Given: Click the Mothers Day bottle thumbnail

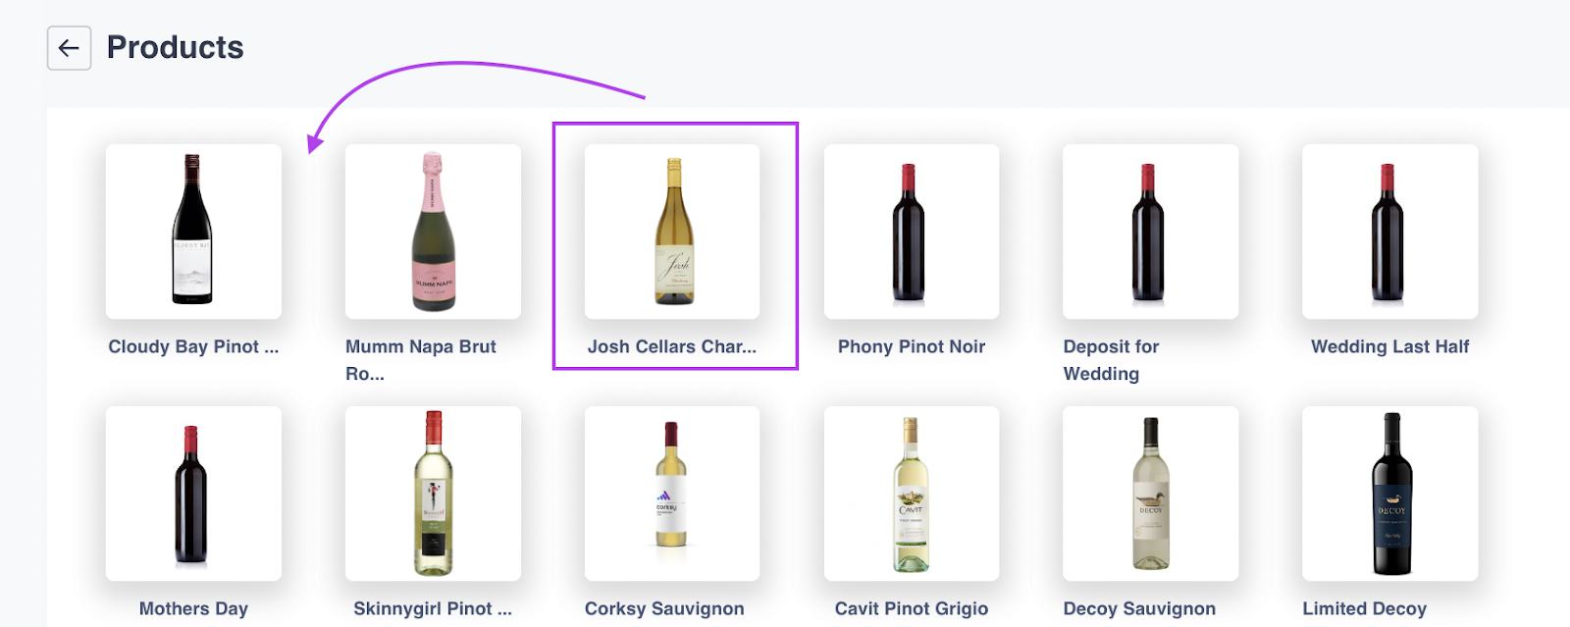Looking at the screenshot, I should coord(193,494).
